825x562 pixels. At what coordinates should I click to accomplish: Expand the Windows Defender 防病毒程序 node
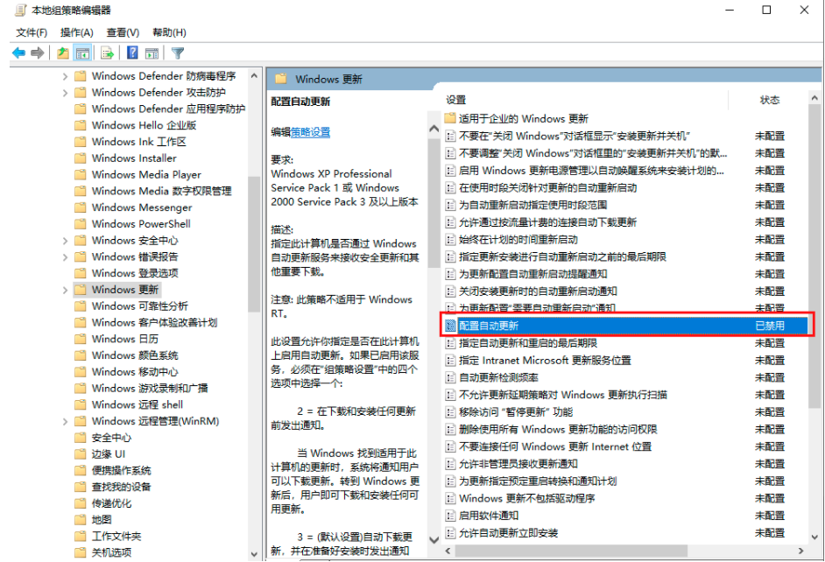pos(65,76)
